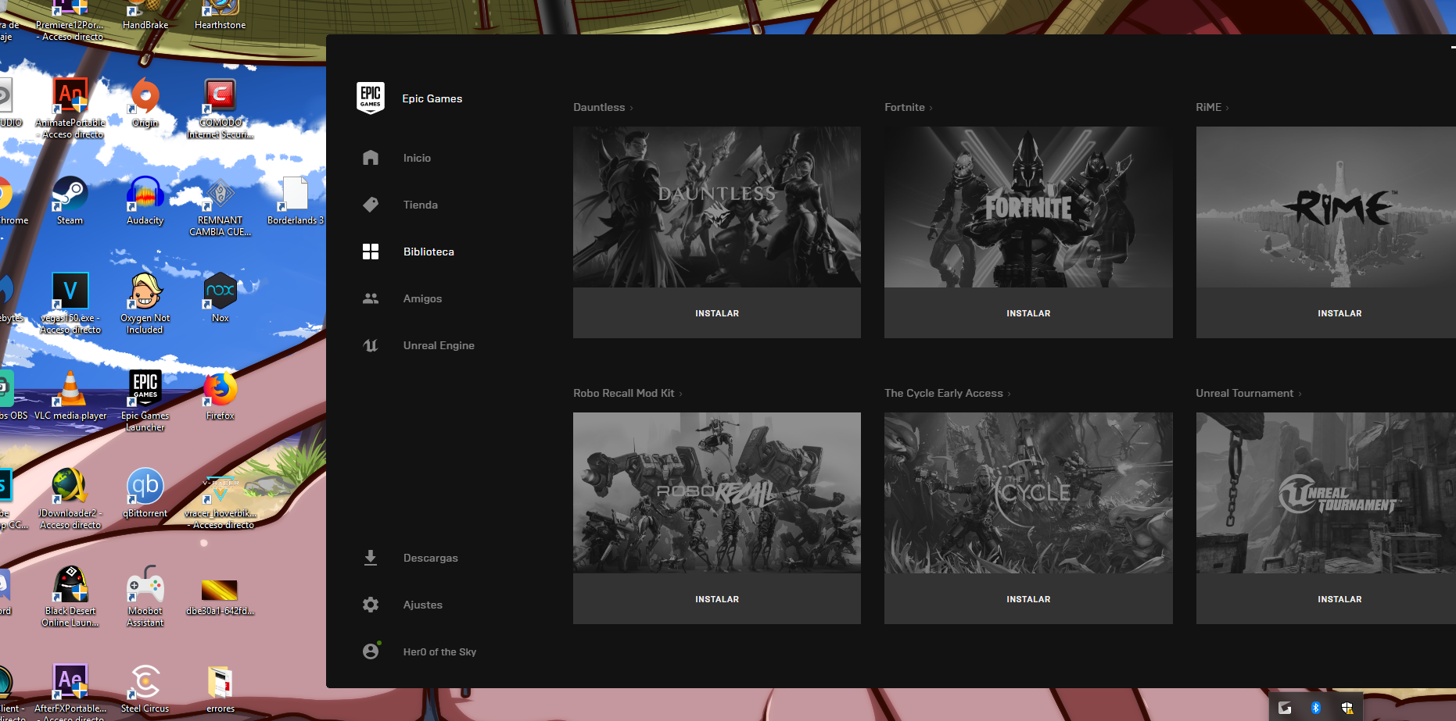
Task: Open Descargas from the sidebar
Action: (x=431, y=558)
